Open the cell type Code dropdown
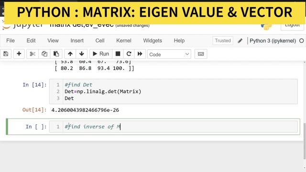This screenshot has height=172, width=306. (169, 54)
